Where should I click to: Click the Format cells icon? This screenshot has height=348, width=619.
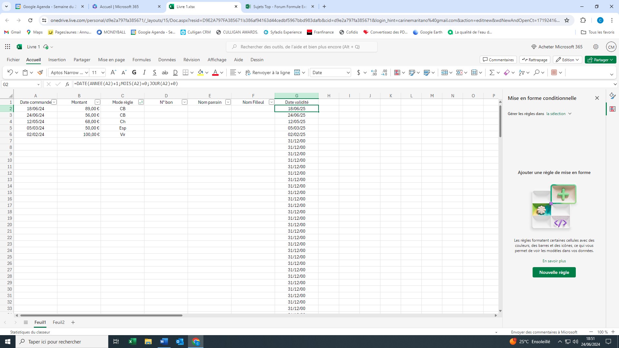click(x=474, y=72)
